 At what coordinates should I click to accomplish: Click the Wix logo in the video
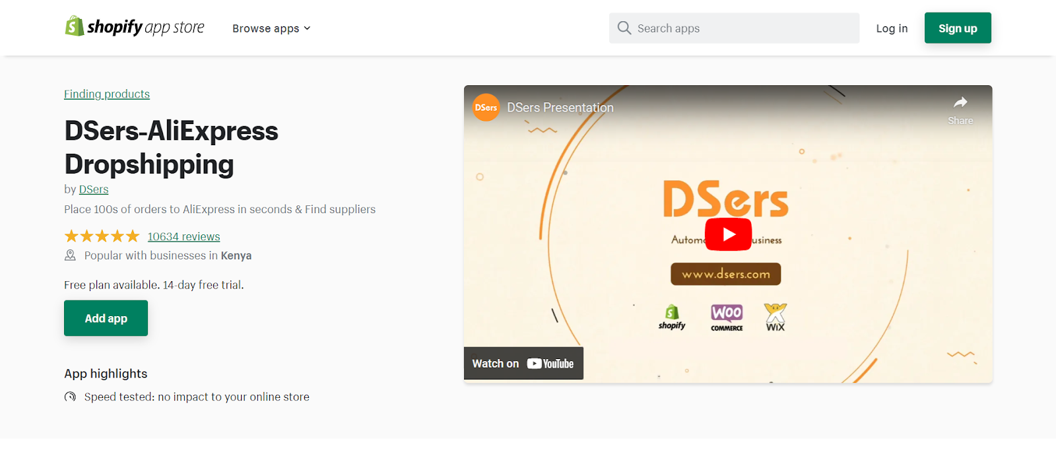pyautogui.click(x=775, y=317)
